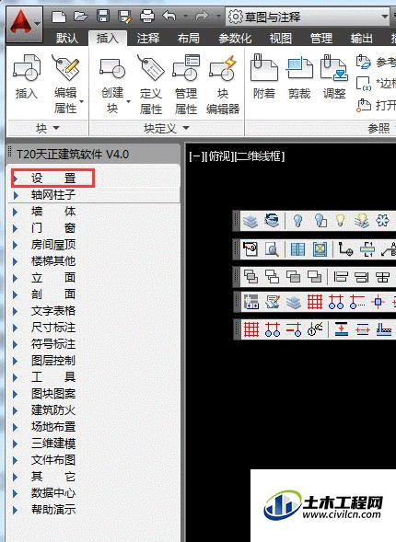This screenshot has width=396, height=542.
Task: Expand the 符号标注 menu
Action: pyautogui.click(x=52, y=344)
